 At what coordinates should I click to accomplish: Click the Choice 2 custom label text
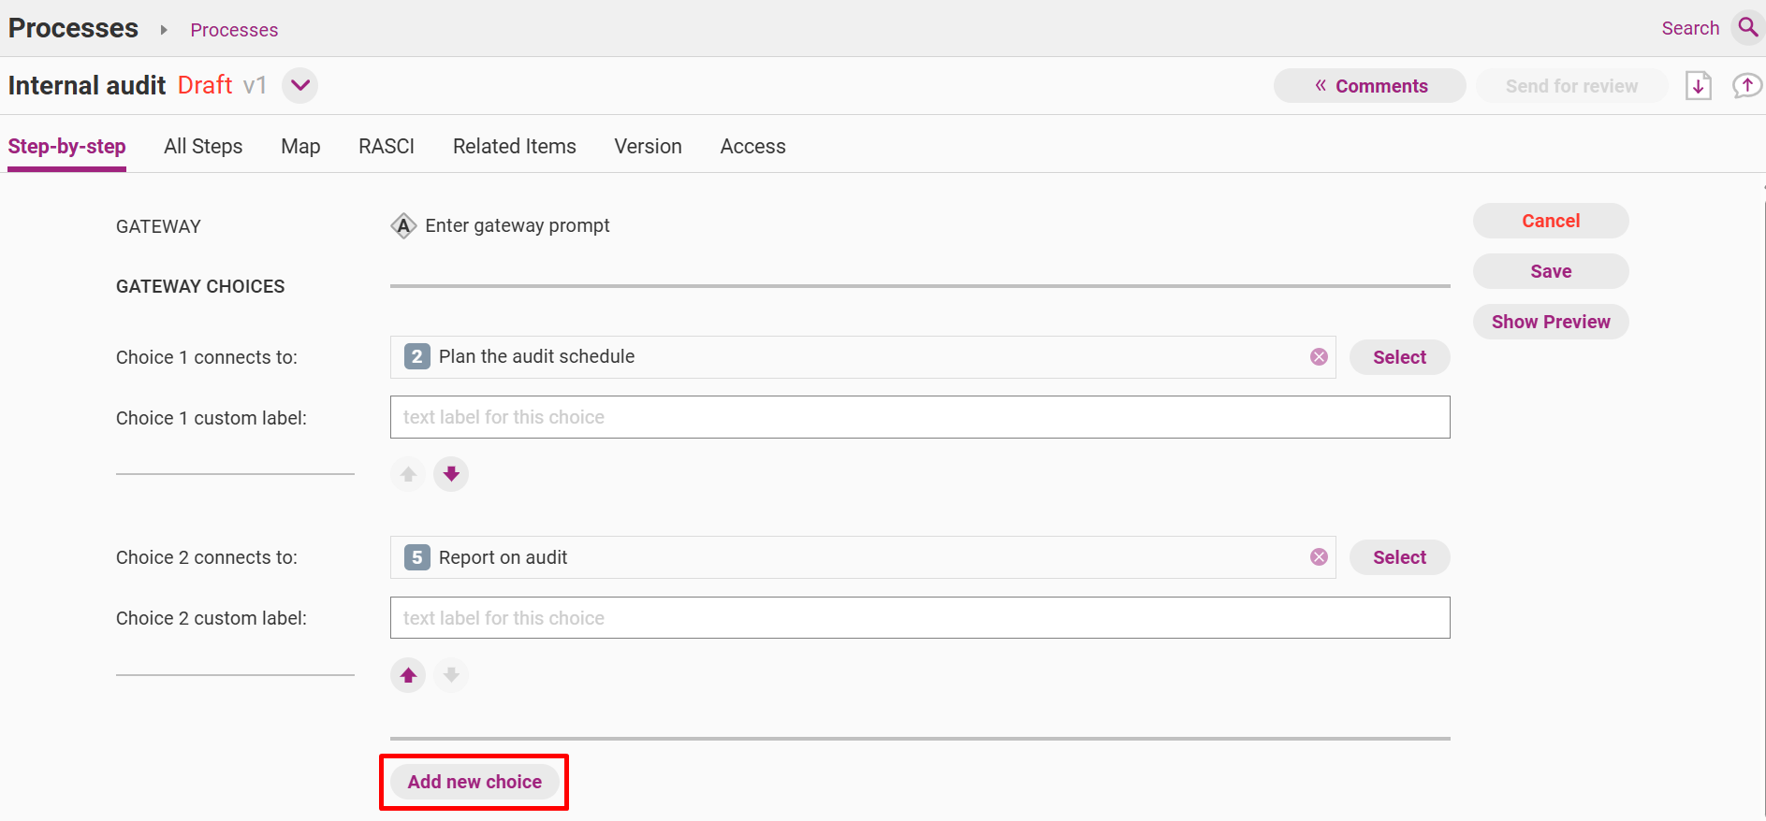pyautogui.click(x=212, y=618)
